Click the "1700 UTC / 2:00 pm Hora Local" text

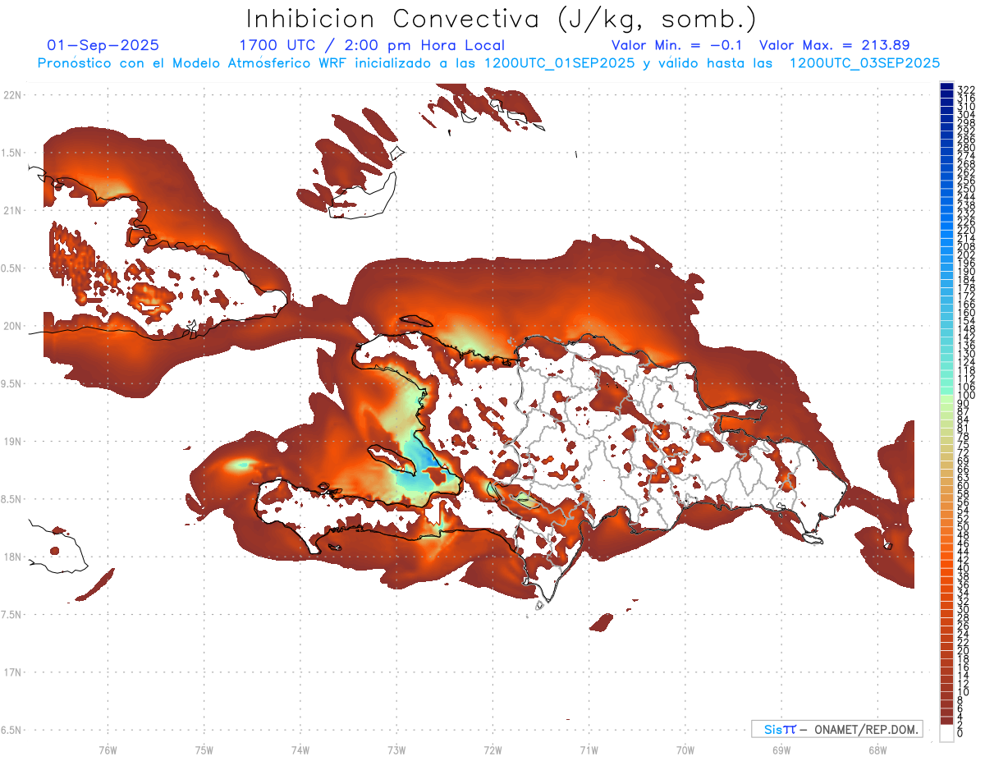click(372, 45)
